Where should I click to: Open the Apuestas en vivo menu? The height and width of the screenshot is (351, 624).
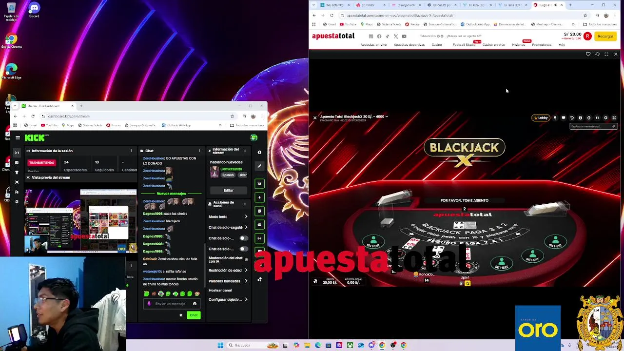click(x=373, y=45)
